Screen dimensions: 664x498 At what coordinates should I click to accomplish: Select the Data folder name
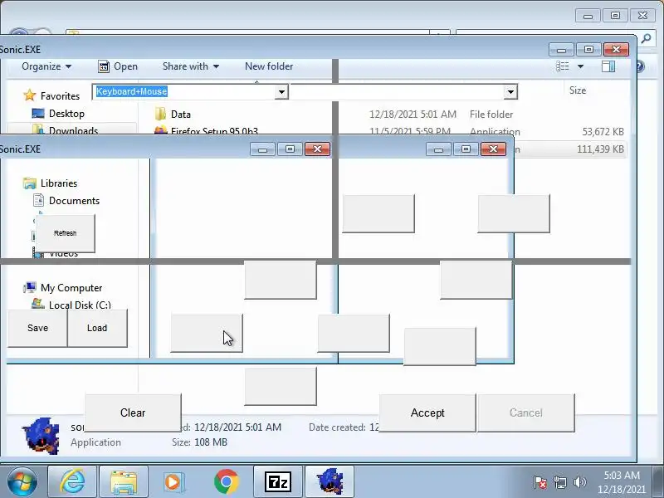coord(181,115)
